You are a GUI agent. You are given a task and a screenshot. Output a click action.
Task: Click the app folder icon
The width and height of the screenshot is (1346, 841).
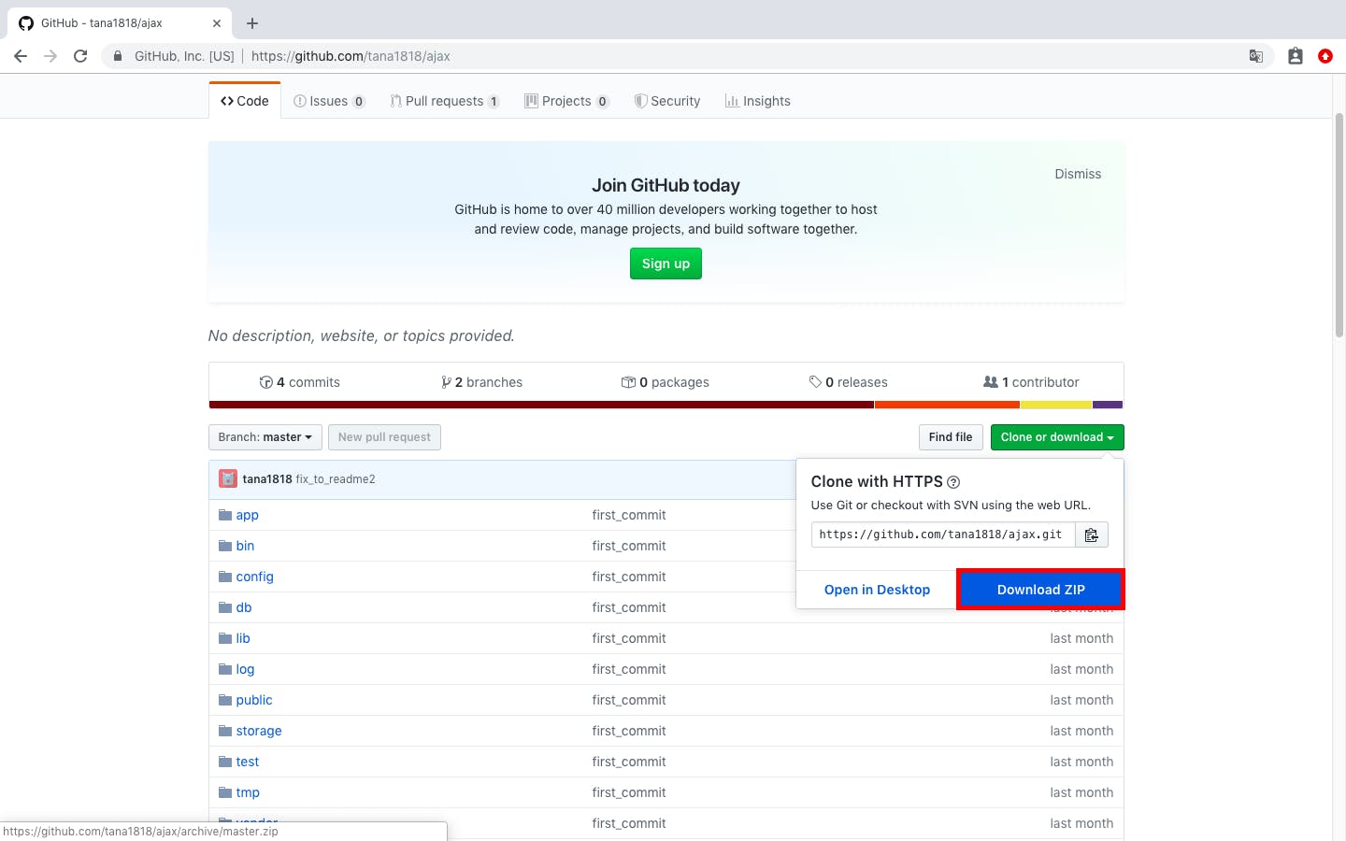tap(225, 515)
